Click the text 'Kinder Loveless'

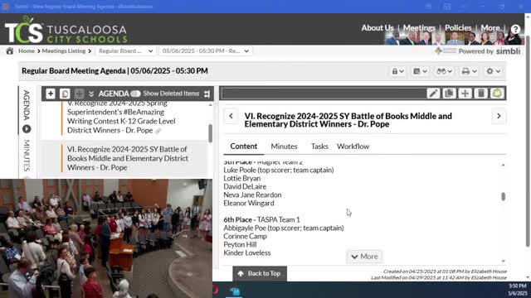[x=247, y=252]
